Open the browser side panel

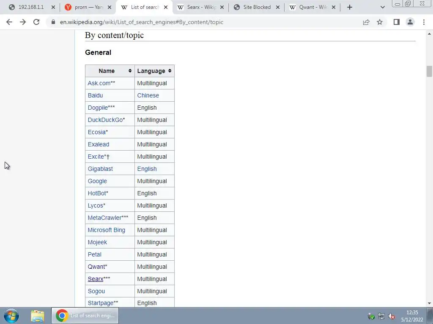(397, 22)
